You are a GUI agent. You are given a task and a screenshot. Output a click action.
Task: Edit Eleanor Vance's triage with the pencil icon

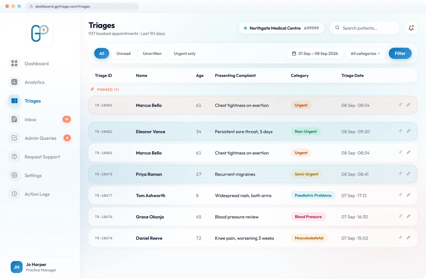pyautogui.click(x=408, y=131)
